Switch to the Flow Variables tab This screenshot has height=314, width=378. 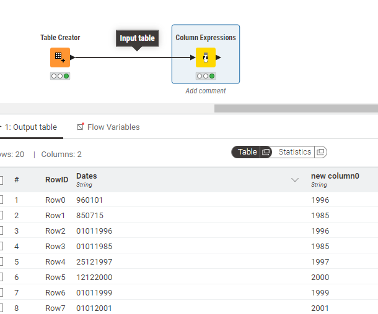coord(108,127)
